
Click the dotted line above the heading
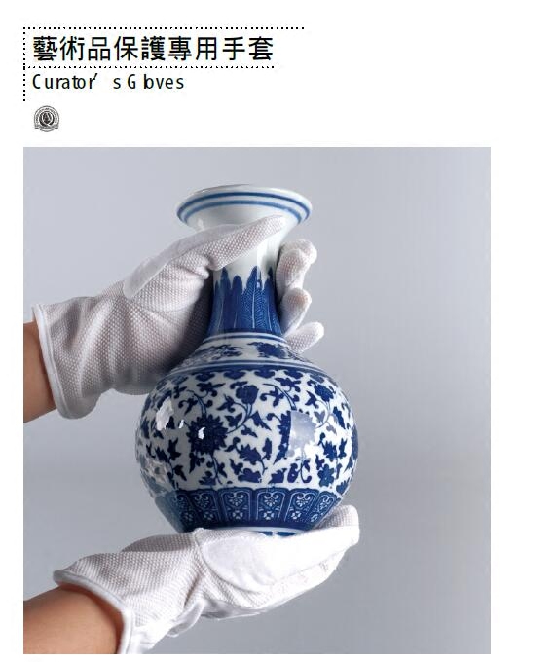(x=164, y=28)
